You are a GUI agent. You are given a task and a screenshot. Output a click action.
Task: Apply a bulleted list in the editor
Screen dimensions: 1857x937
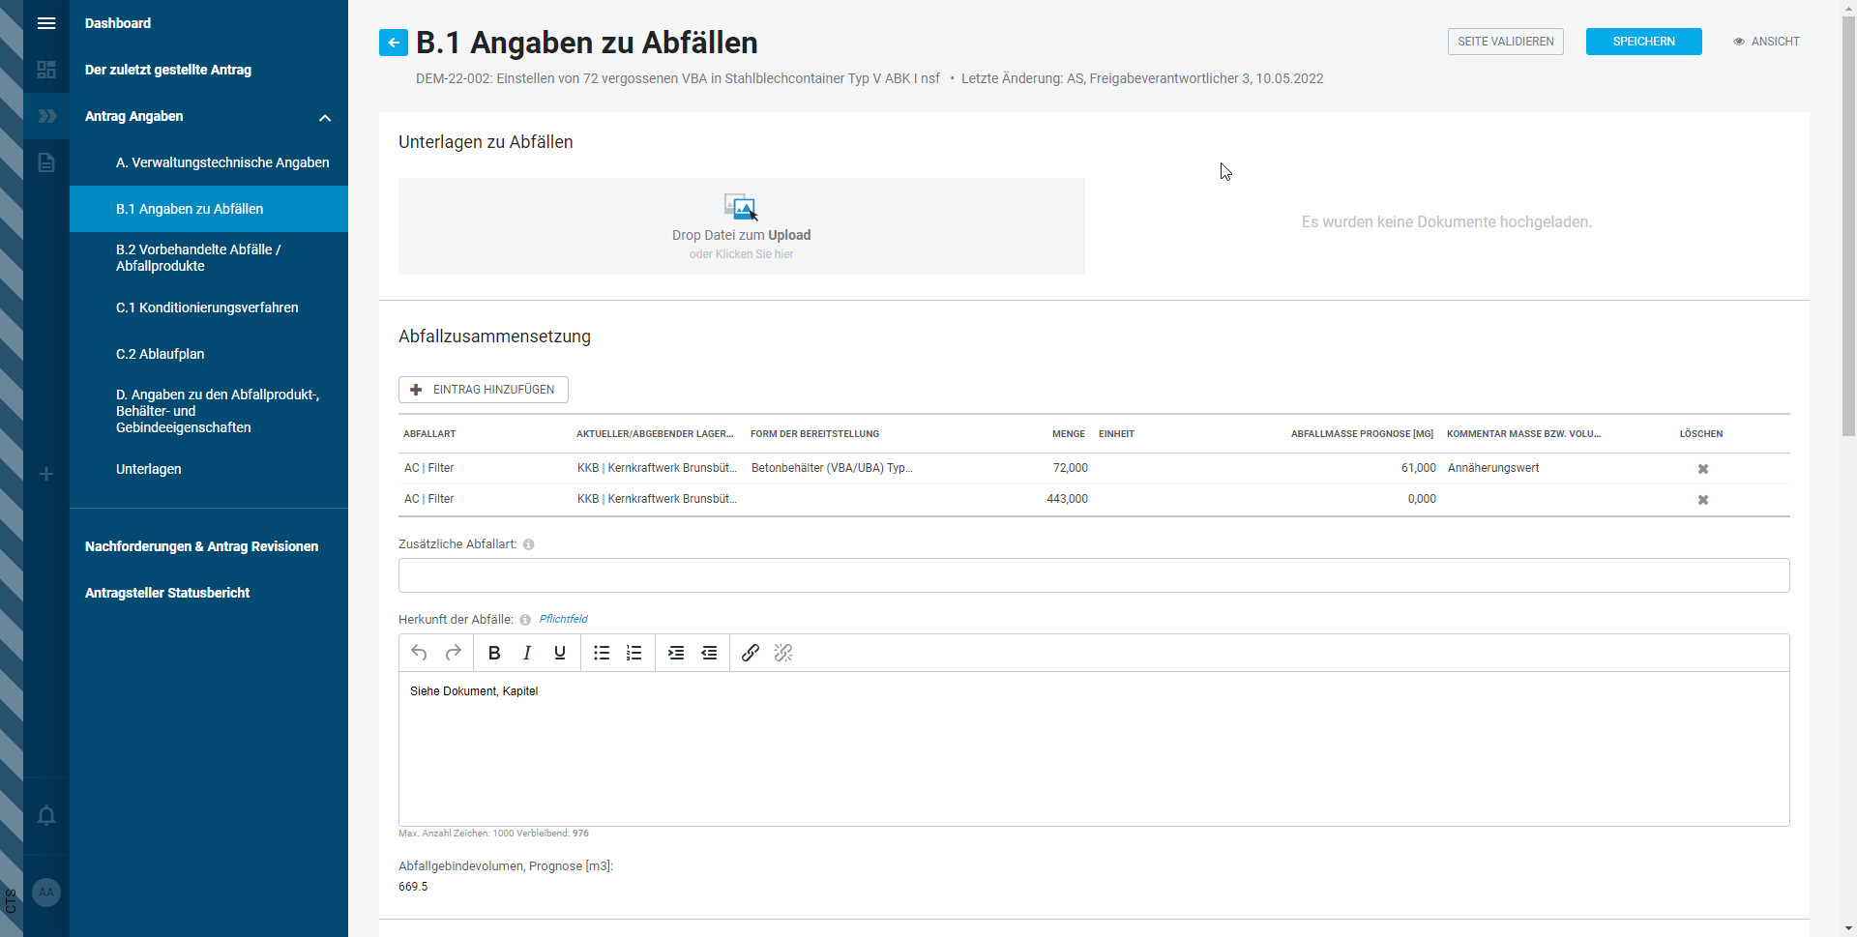[x=601, y=653]
